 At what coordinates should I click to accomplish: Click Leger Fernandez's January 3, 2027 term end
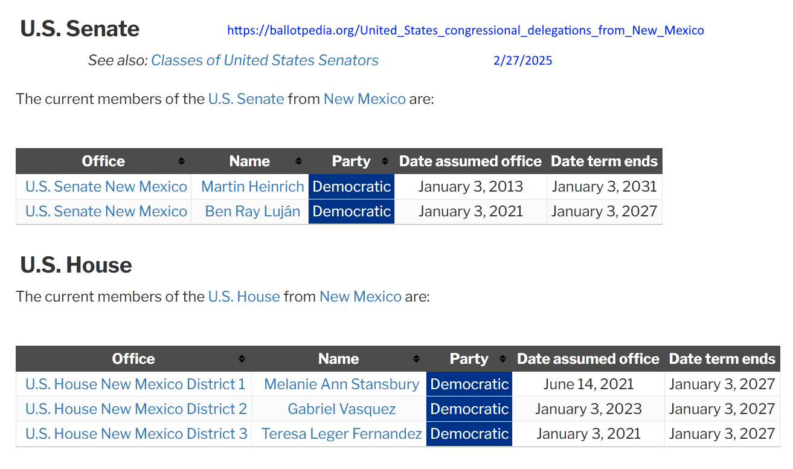(722, 434)
